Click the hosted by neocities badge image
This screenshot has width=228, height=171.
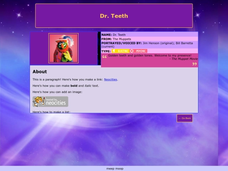[x=50, y=101]
